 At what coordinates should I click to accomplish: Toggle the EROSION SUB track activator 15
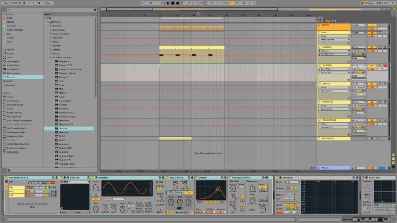[372, 120]
